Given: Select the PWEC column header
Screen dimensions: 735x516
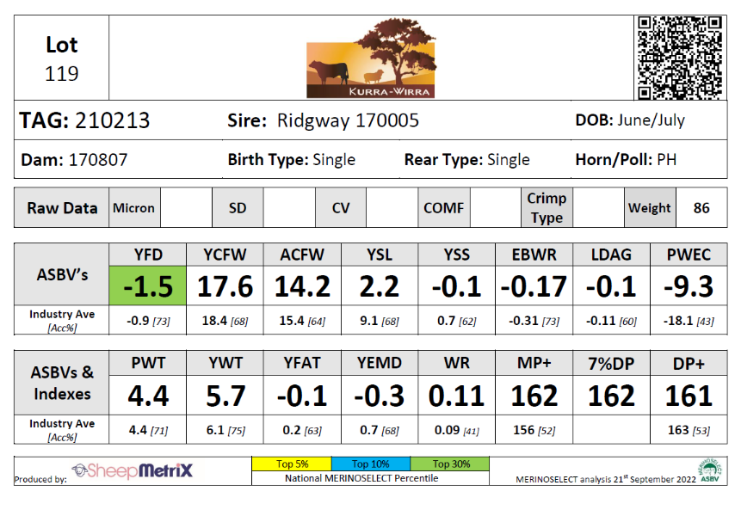Looking at the screenshot, I should pos(689,255).
